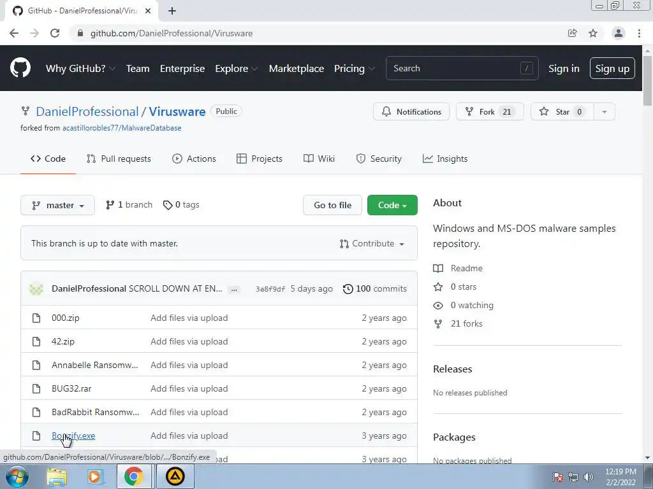
Task: Open the yellow triangle app in taskbar
Action: pyautogui.click(x=175, y=476)
